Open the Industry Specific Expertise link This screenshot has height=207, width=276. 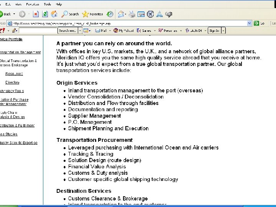pyautogui.click(x=19, y=143)
